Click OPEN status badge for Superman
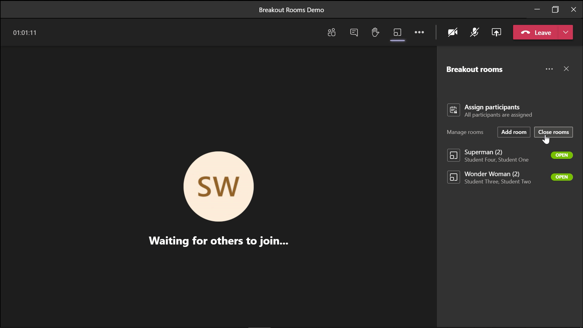The image size is (583, 328). click(x=562, y=155)
